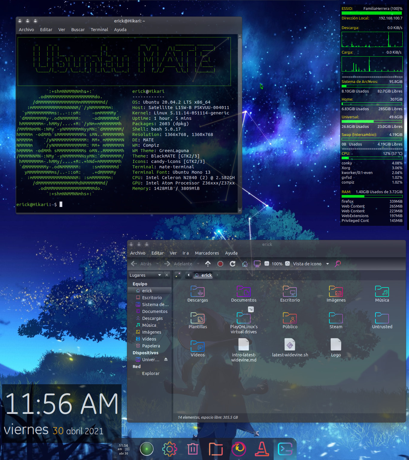Expand the Lugares side panel dropdown
This screenshot has width=409, height=460.
pyautogui.click(x=160, y=275)
